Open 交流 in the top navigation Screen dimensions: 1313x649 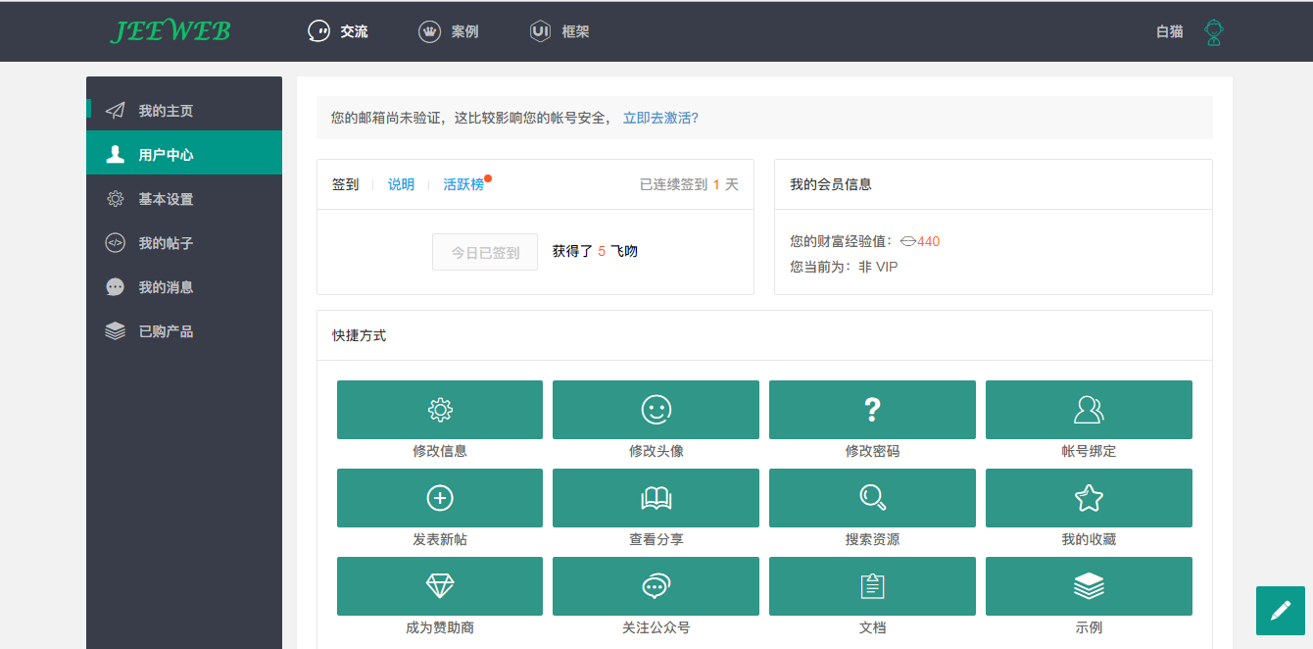tap(338, 31)
